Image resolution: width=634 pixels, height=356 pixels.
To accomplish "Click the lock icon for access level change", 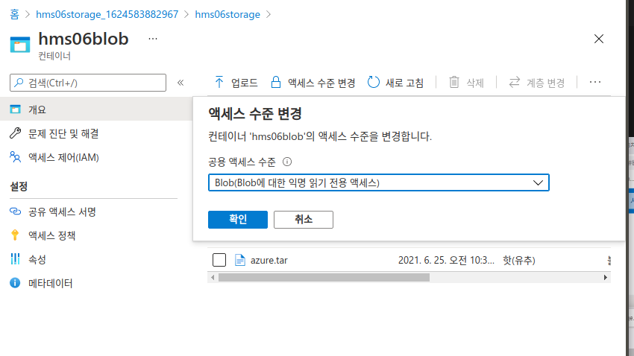I will (276, 82).
